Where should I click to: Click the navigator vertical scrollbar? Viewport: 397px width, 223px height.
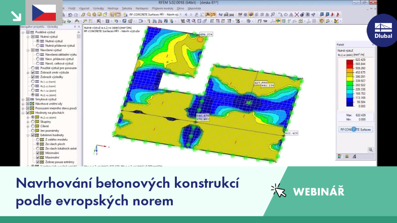pyautogui.click(x=79, y=99)
